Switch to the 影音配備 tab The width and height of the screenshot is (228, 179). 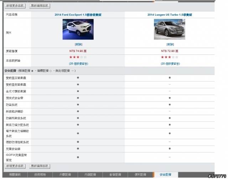[x=115, y=175]
